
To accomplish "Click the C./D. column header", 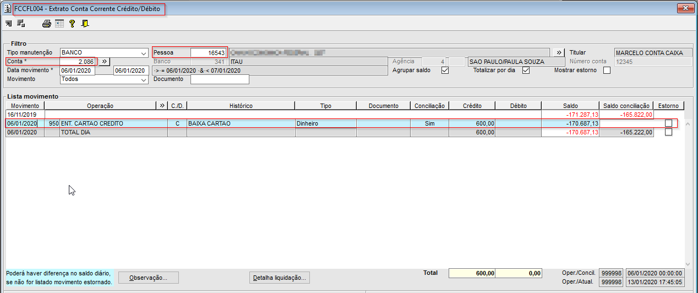I will click(177, 106).
